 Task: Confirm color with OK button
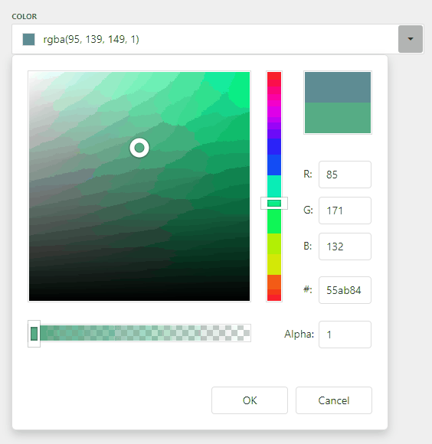250,400
